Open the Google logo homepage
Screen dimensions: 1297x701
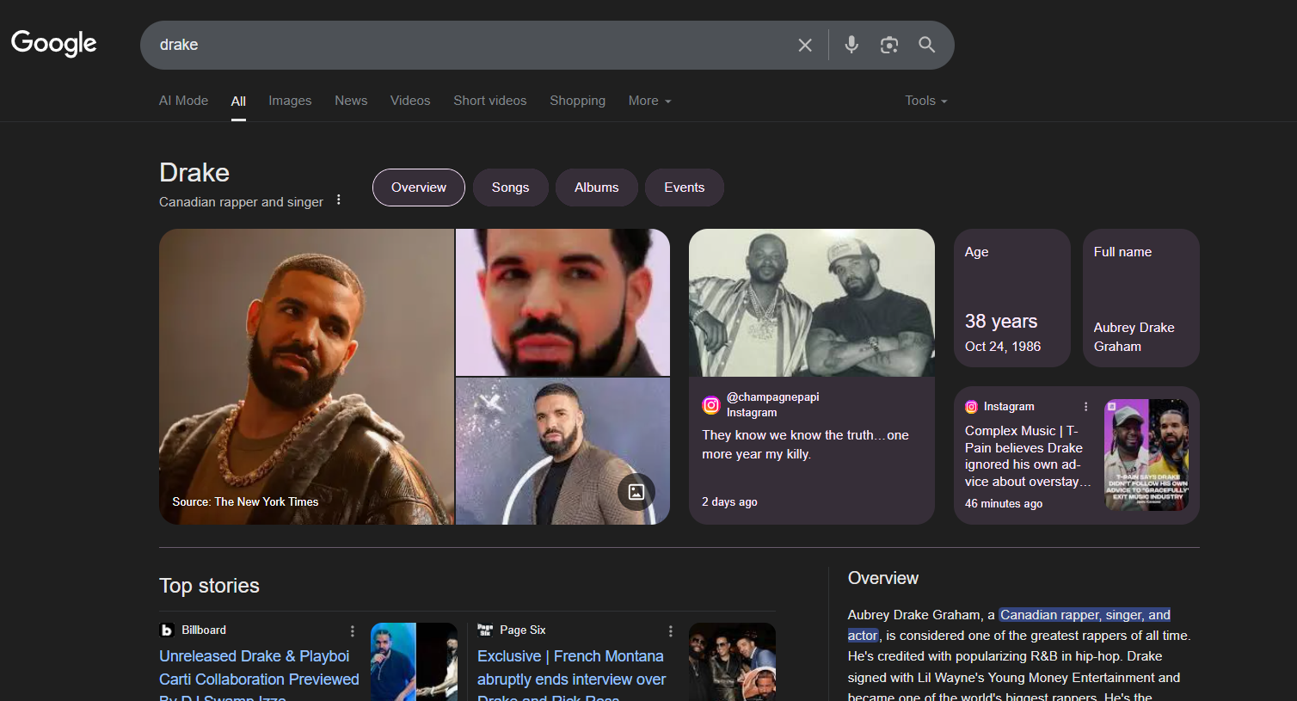tap(53, 43)
